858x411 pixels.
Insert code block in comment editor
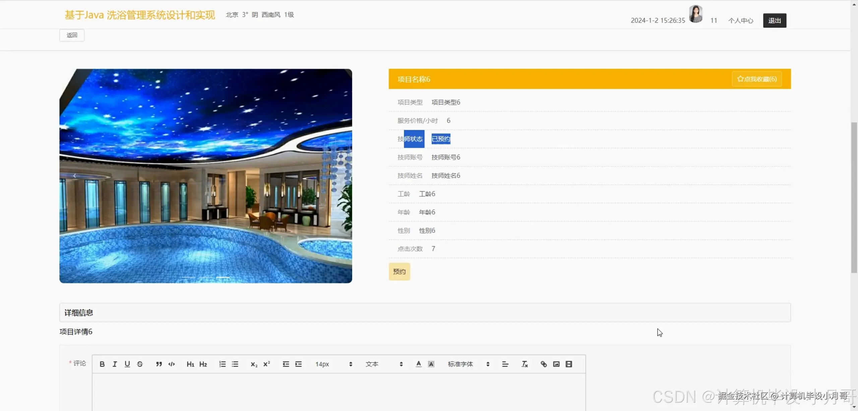click(x=172, y=364)
